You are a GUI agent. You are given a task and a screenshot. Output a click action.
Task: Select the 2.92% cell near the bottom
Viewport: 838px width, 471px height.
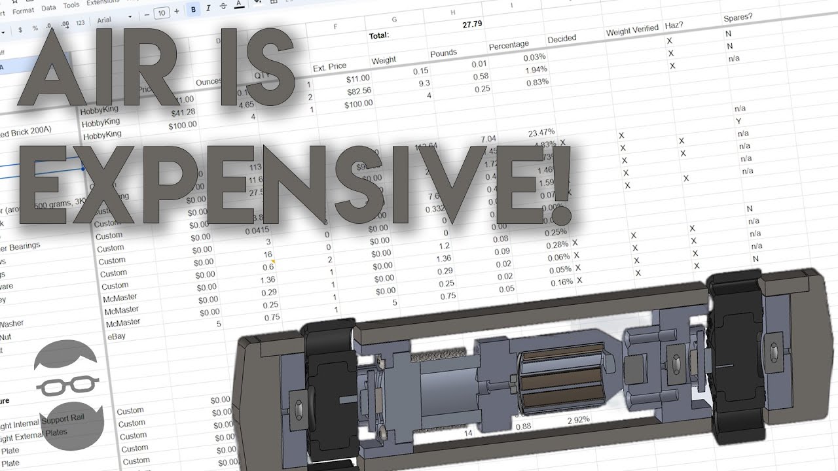tap(578, 419)
